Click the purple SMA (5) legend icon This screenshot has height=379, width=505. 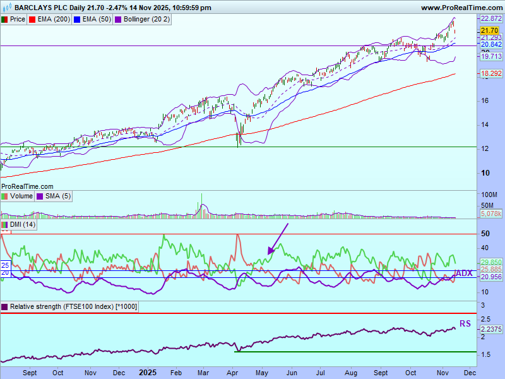(40, 196)
